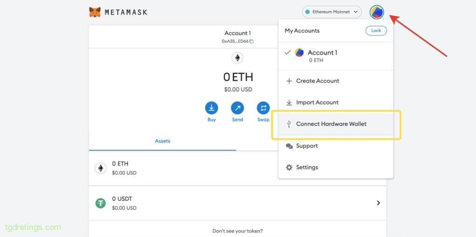Click the account avatar in the header
The image size is (476, 237).
tap(377, 12)
